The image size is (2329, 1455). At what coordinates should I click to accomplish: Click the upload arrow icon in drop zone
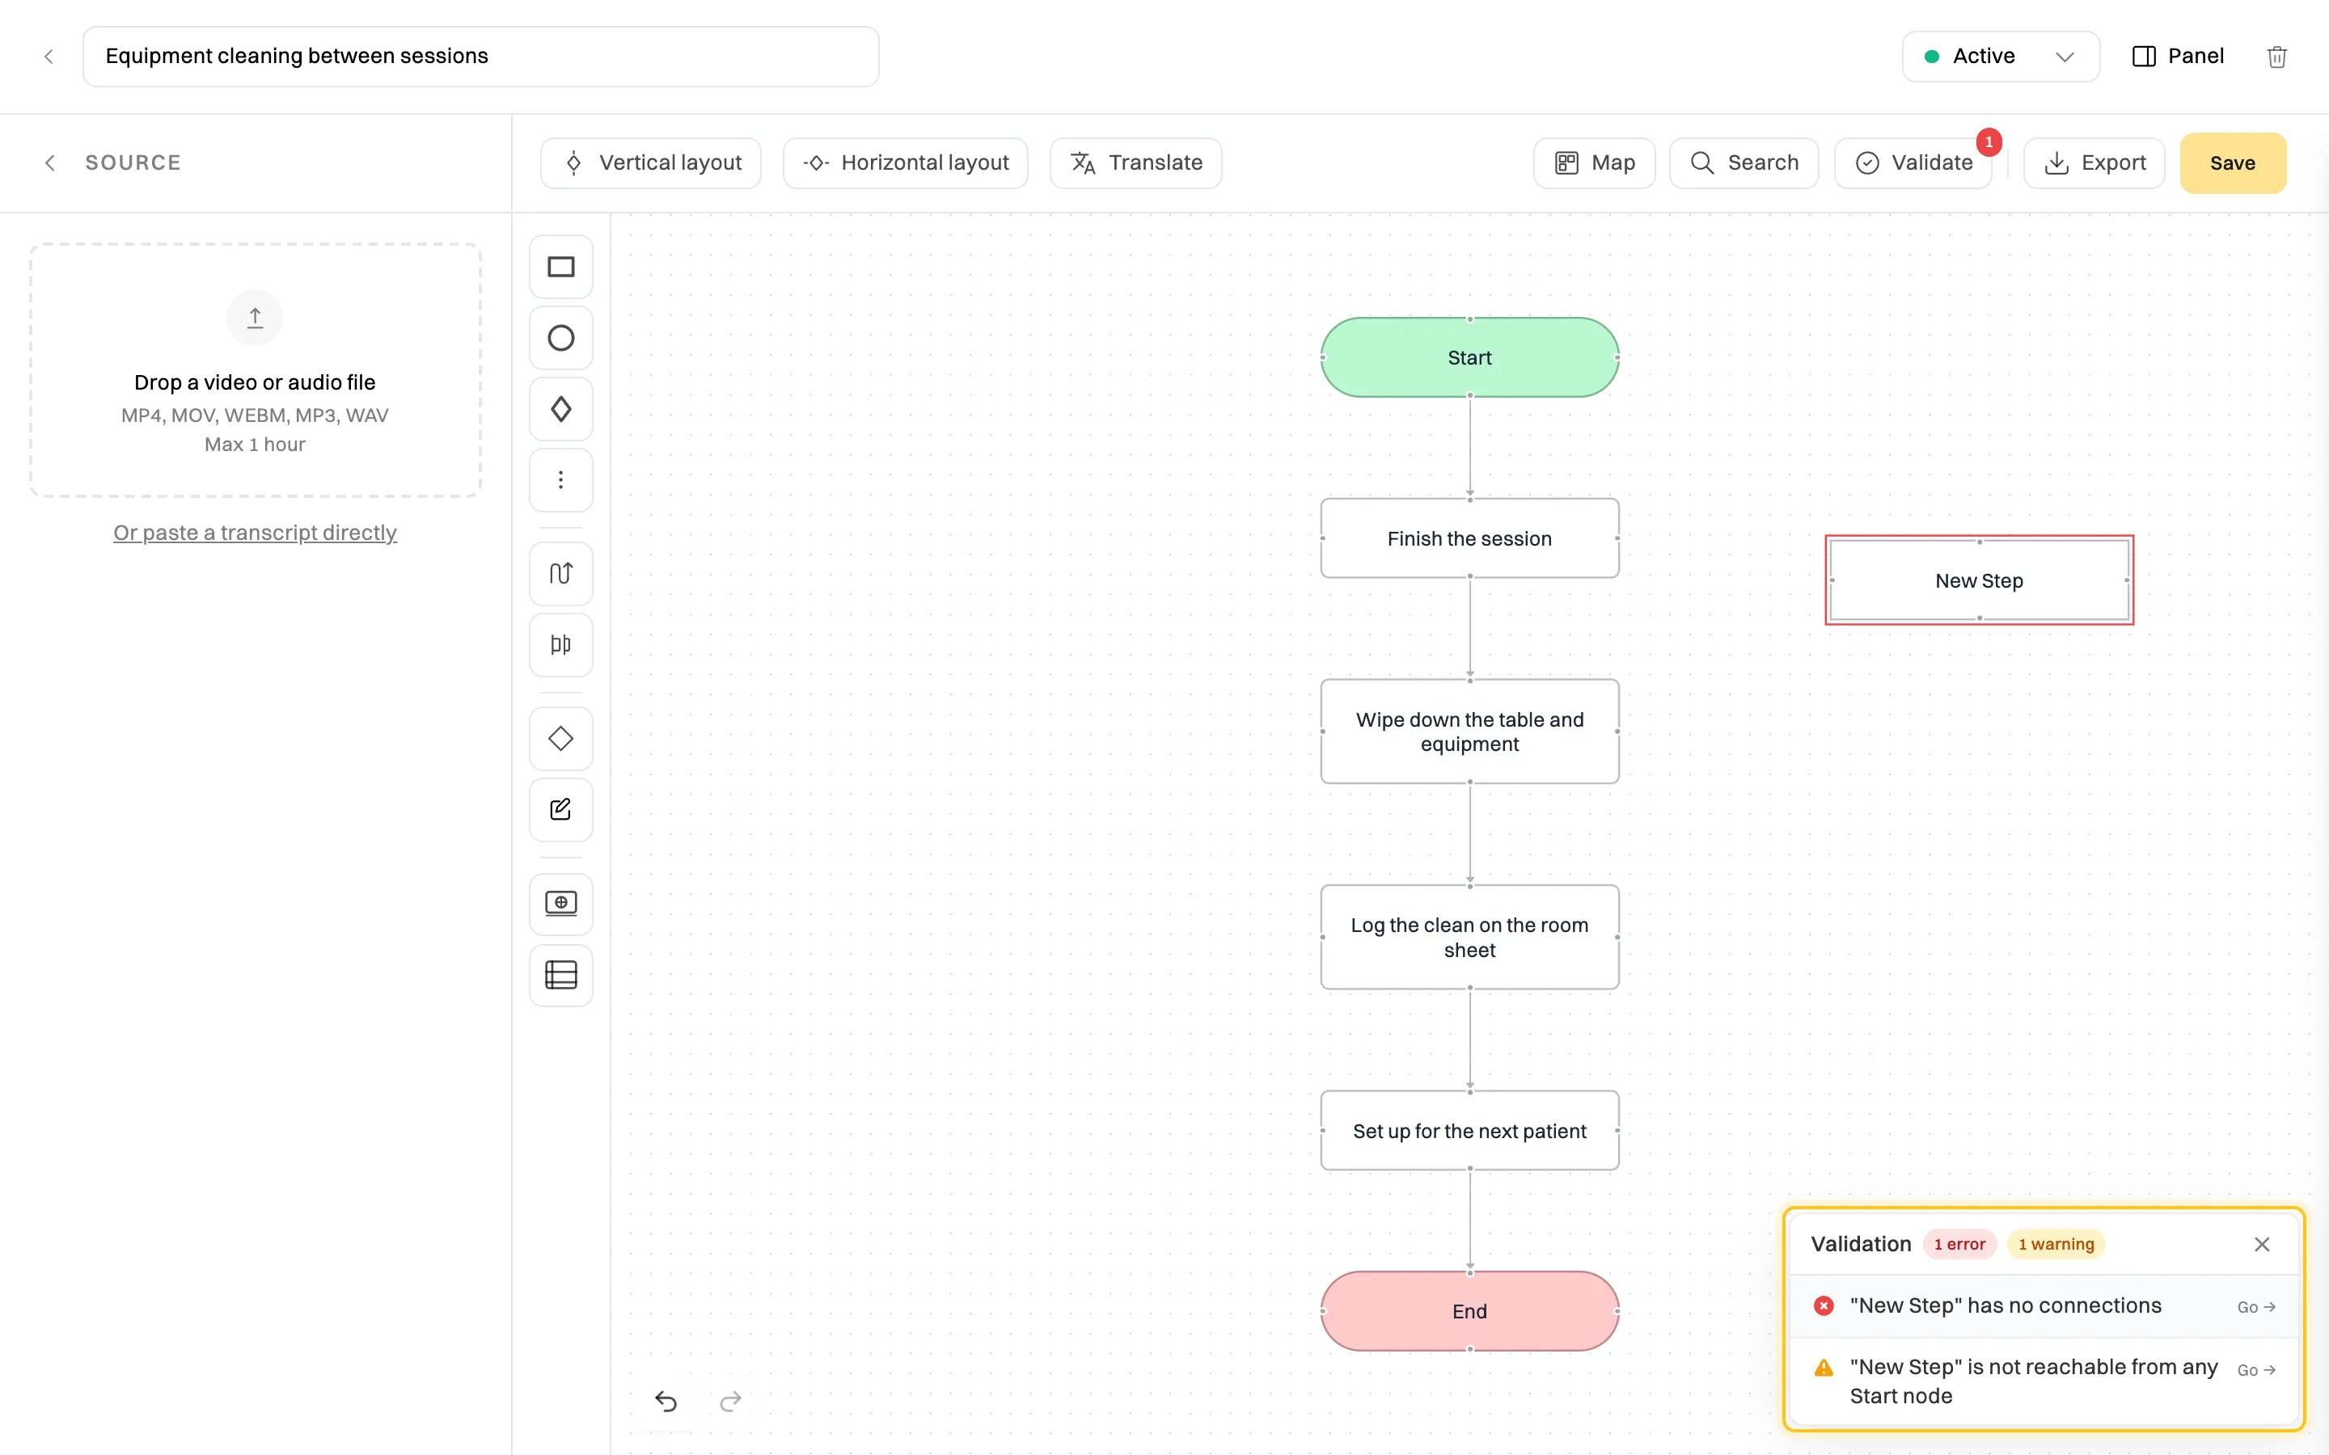click(x=255, y=318)
